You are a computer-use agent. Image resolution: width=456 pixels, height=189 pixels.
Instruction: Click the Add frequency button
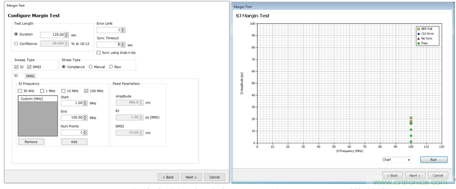(x=74, y=142)
